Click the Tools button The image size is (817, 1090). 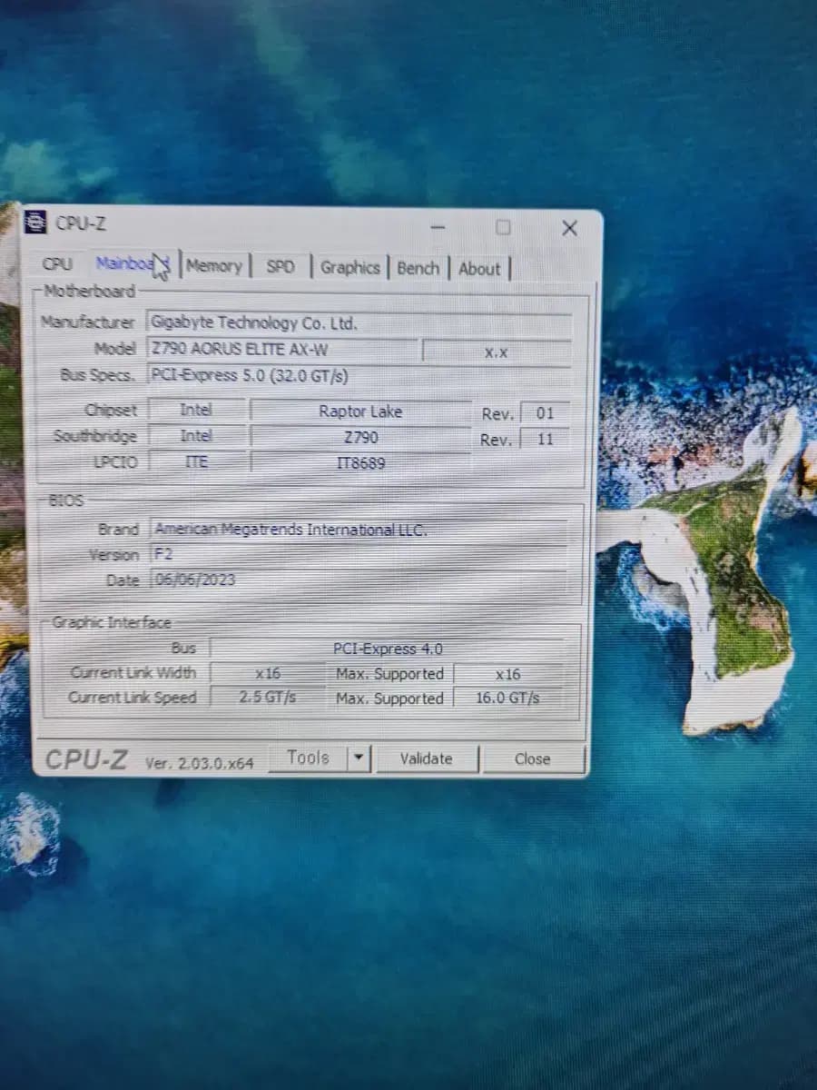[308, 758]
